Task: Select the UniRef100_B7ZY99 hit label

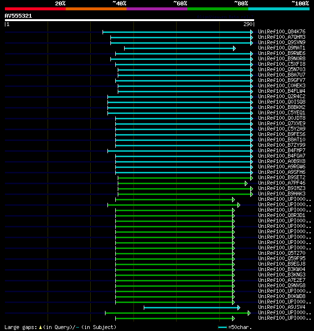Action: click(x=282, y=145)
